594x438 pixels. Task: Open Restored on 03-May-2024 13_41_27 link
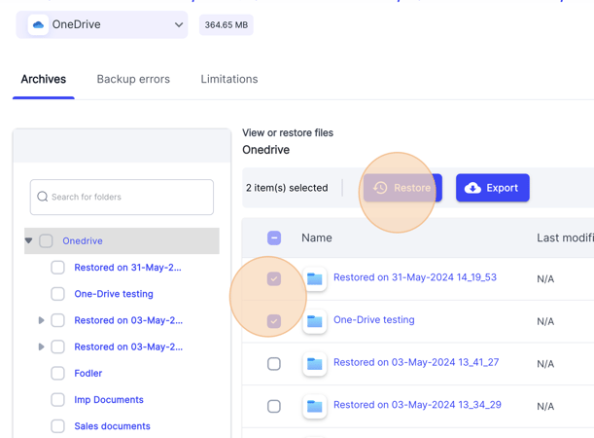pos(416,362)
